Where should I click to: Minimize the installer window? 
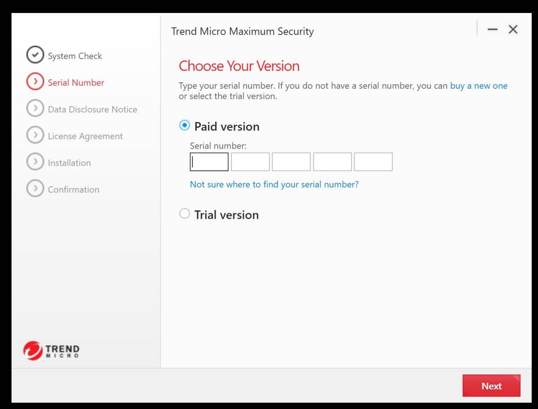point(493,30)
